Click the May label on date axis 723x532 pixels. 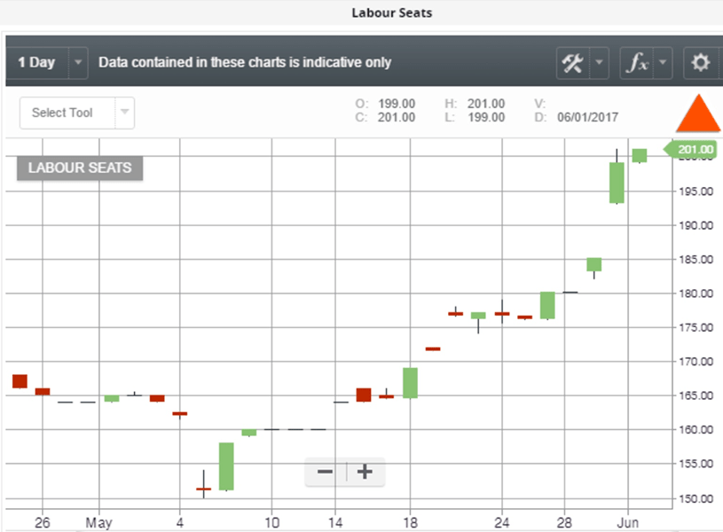point(99,521)
